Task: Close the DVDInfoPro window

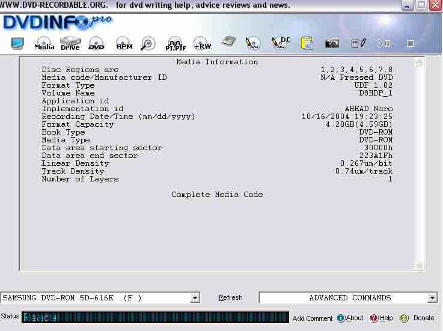Action: click(x=436, y=5)
